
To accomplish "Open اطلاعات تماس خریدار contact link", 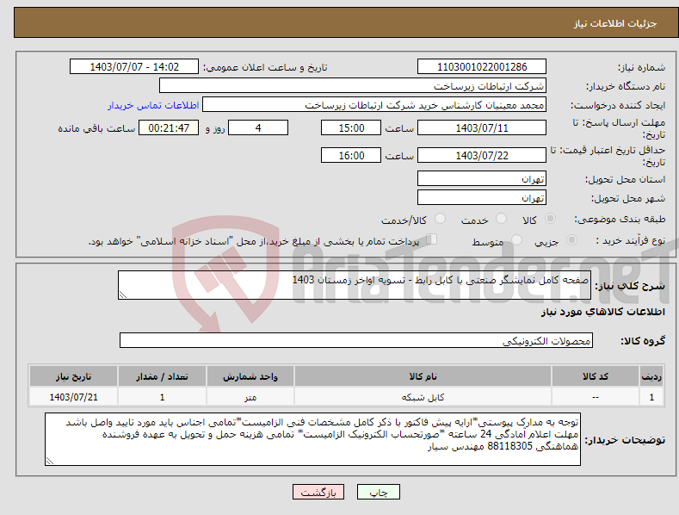I will pos(153,105).
